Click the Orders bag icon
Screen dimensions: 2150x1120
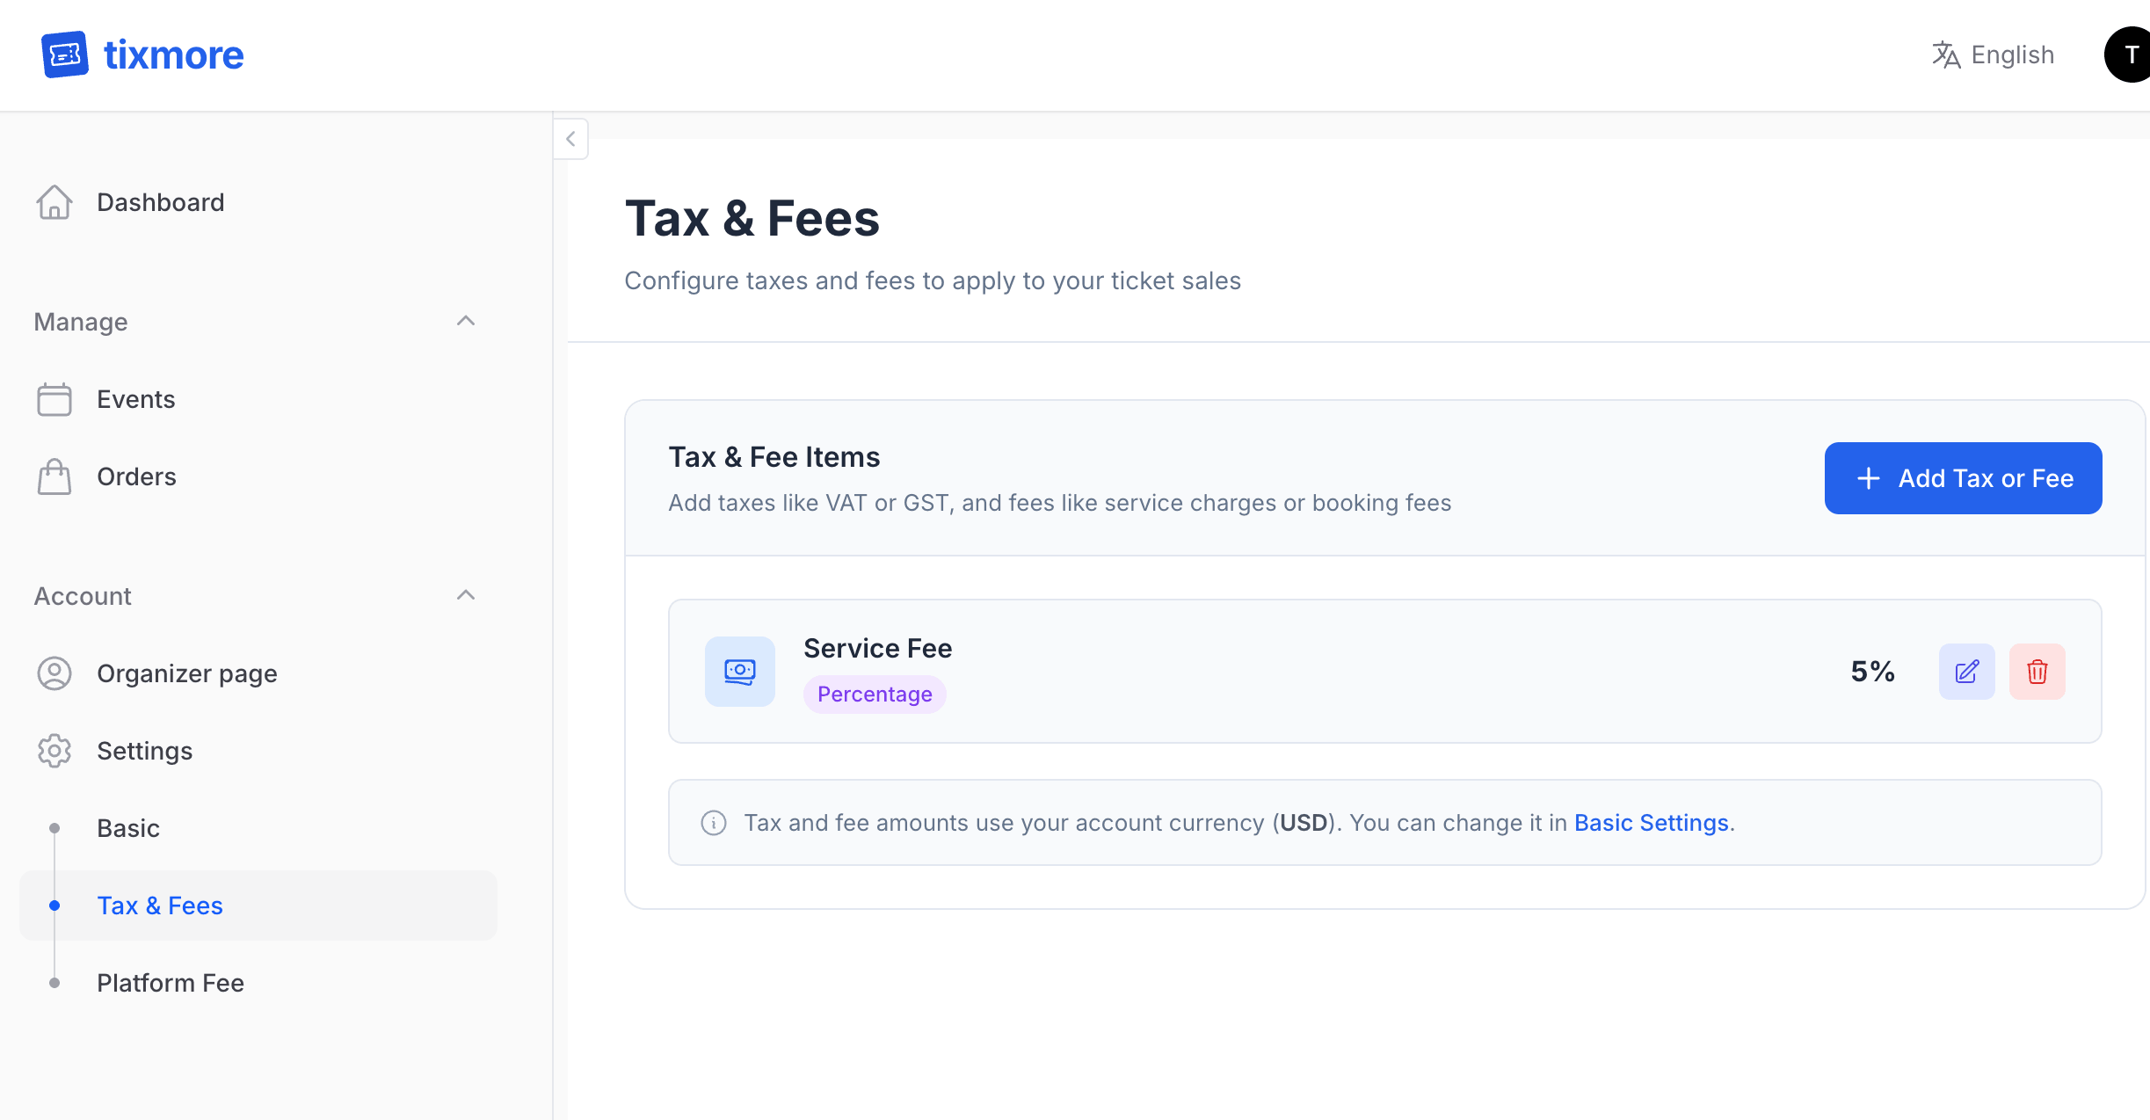point(54,476)
